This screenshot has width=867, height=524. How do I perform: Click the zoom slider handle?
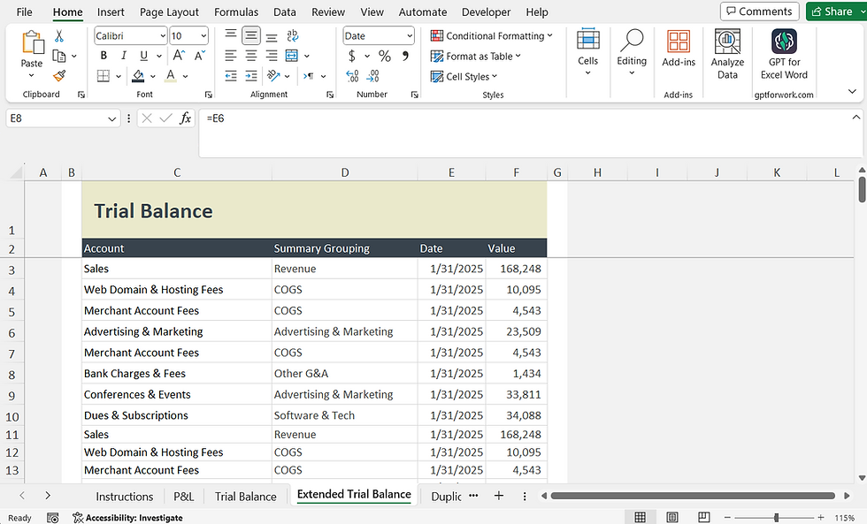click(x=777, y=518)
